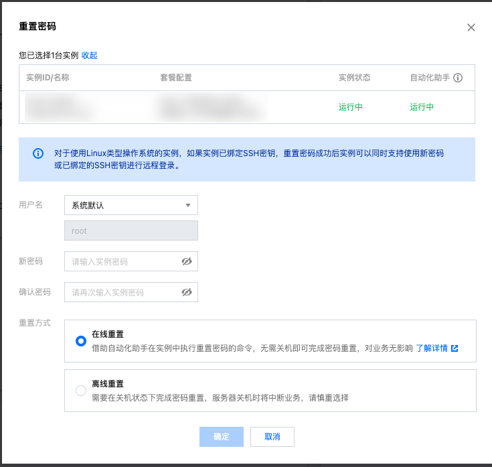This screenshot has height=467, width=492.
Task: Click the 实例状态 column header
Action: click(x=355, y=78)
